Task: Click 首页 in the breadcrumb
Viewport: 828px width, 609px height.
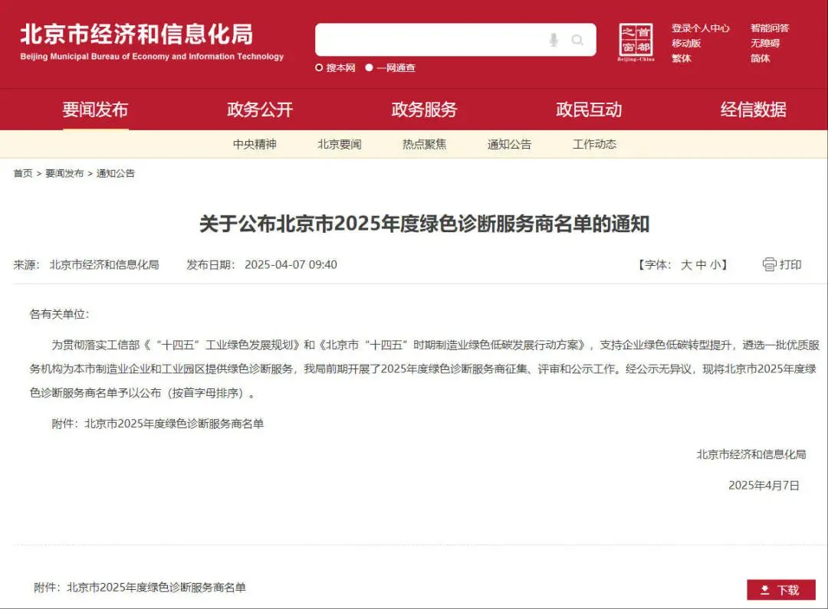Action: coord(23,173)
